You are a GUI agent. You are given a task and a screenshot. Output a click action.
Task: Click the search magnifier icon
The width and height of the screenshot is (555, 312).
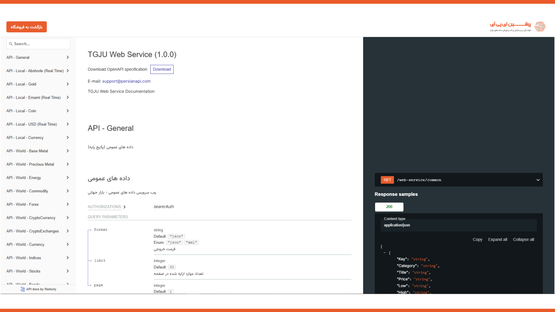[x=11, y=44]
